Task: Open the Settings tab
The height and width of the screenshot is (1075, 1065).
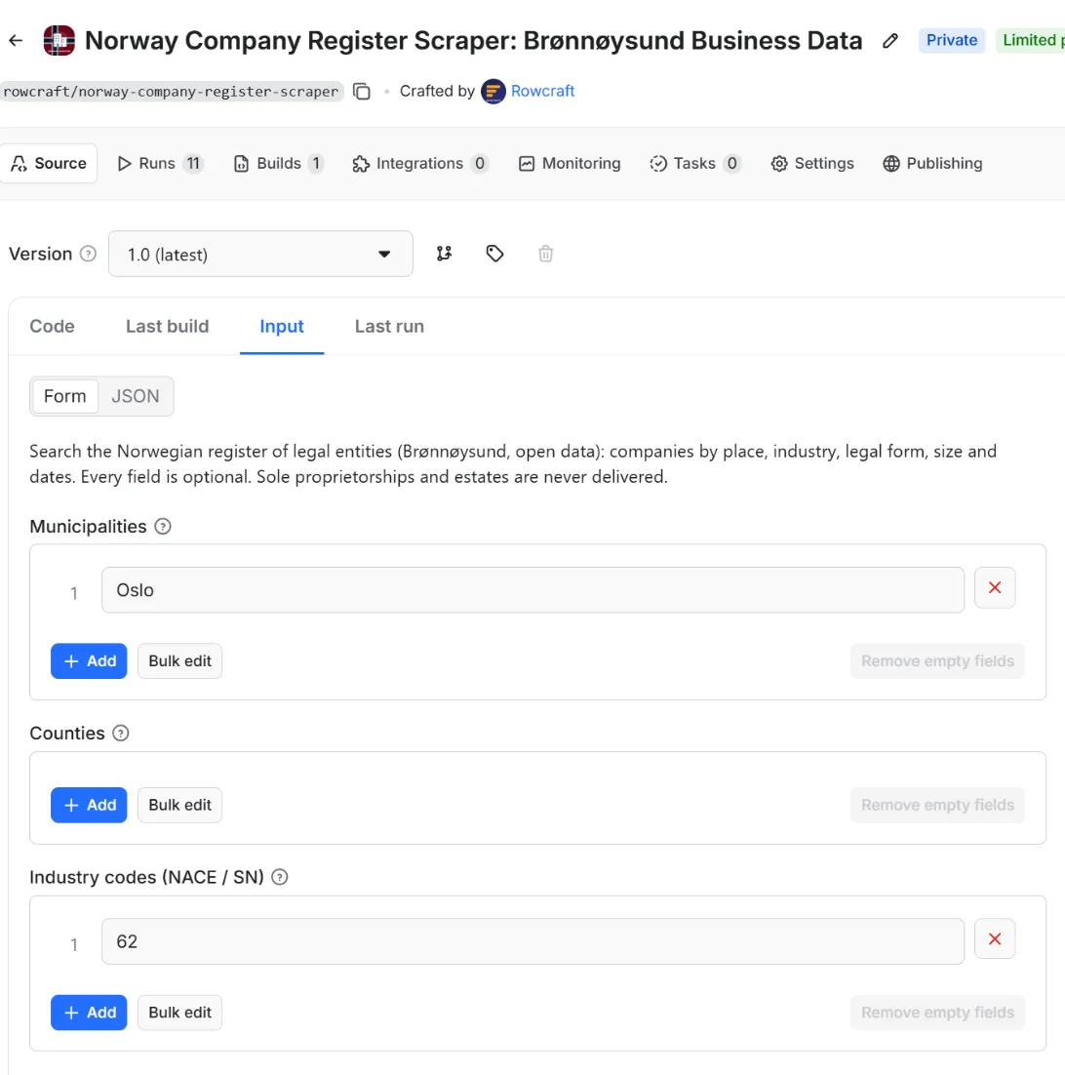Action: 812,163
